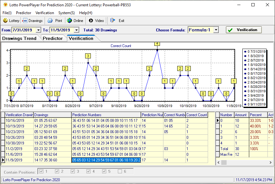This screenshot has width=275, height=184.
Task: Click the Correct Numbers column header
Action: click(174, 115)
